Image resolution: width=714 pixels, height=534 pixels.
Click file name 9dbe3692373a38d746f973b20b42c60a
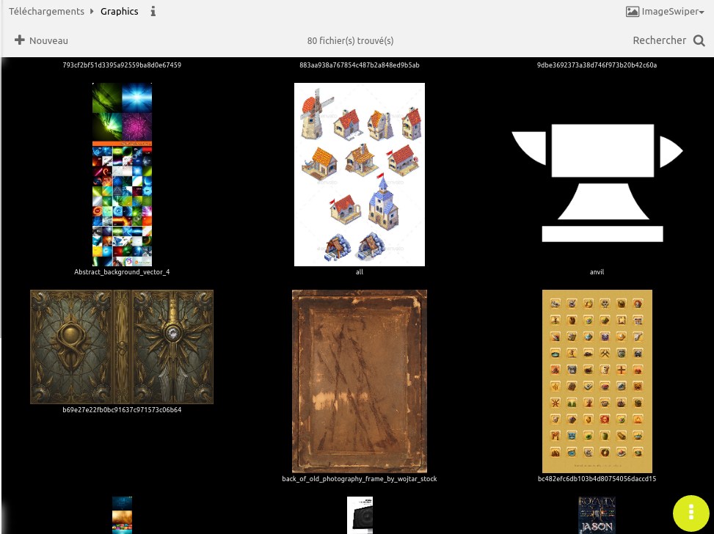pos(597,65)
